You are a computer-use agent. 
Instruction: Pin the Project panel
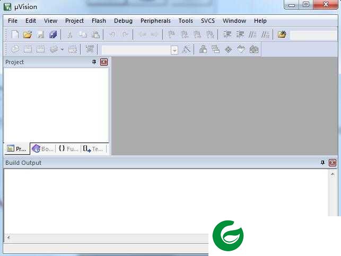pyautogui.click(x=94, y=62)
